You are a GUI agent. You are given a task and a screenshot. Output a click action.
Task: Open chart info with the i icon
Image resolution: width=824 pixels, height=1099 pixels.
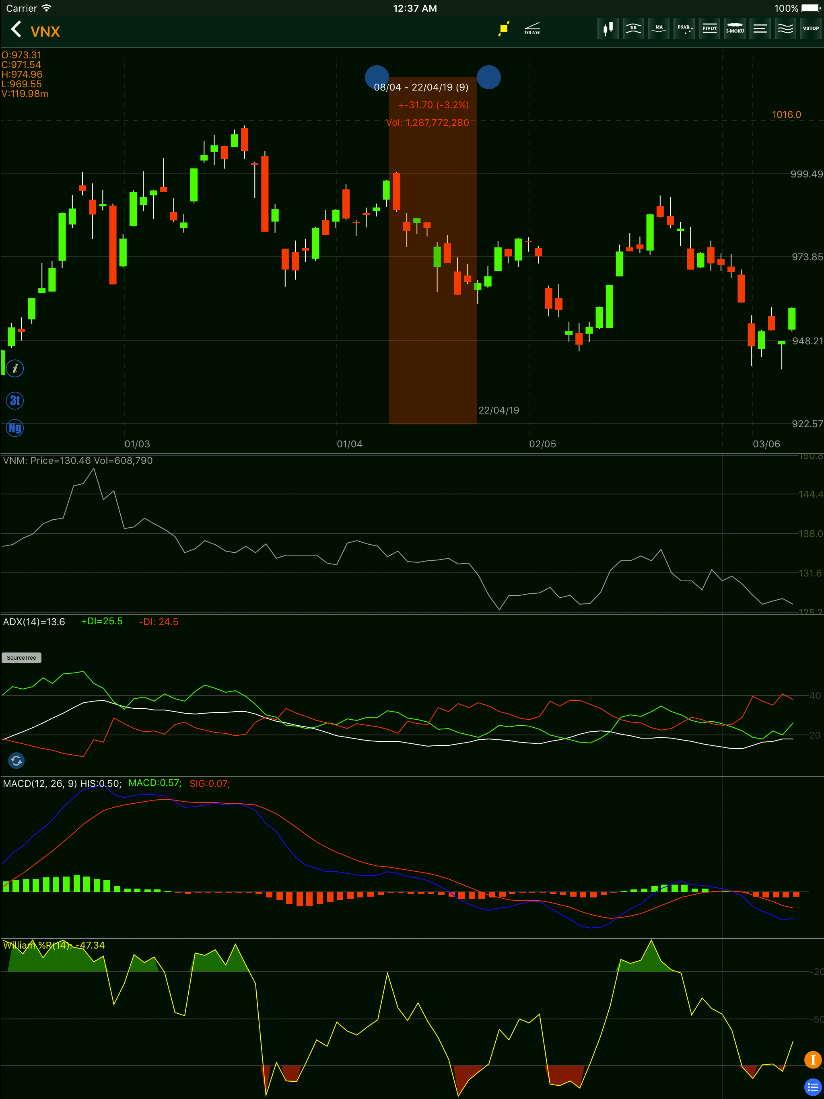click(15, 368)
